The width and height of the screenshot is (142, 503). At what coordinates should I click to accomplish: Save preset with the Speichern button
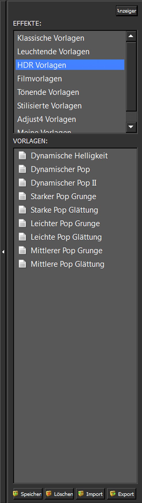27,494
